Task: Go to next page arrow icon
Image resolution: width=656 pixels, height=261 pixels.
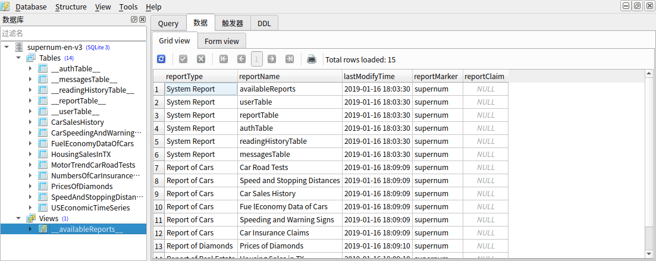Action: [x=272, y=59]
